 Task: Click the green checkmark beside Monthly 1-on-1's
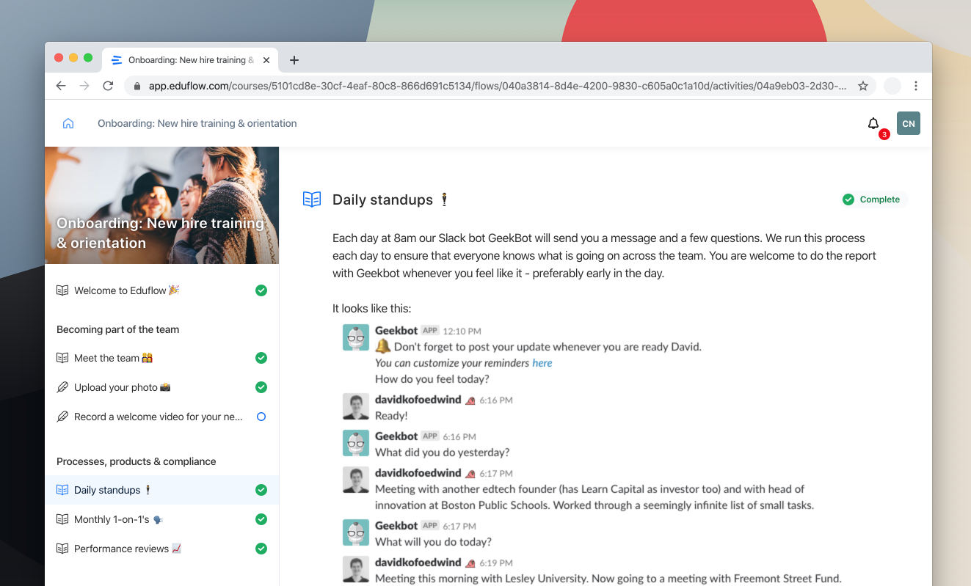pos(261,519)
